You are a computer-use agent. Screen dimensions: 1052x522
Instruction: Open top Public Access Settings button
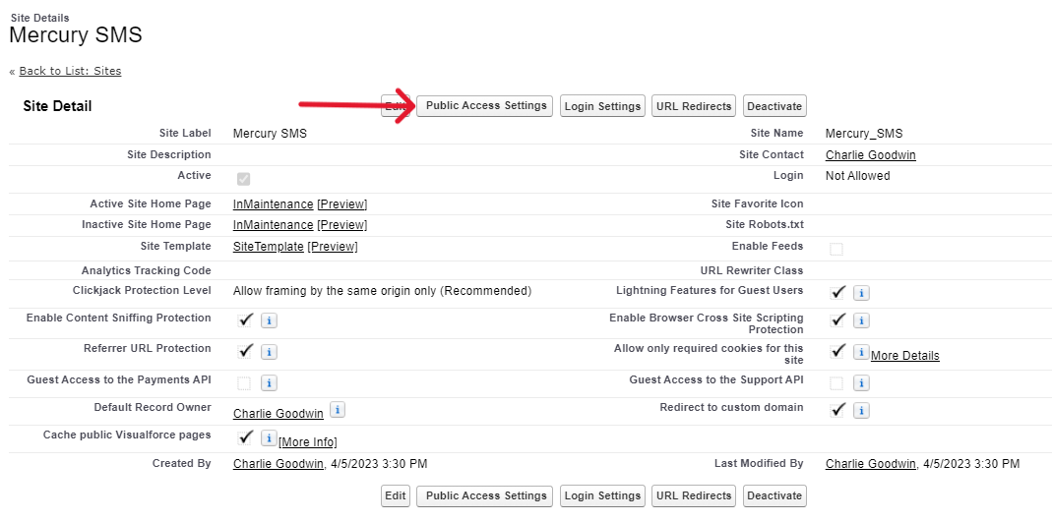[x=484, y=106]
